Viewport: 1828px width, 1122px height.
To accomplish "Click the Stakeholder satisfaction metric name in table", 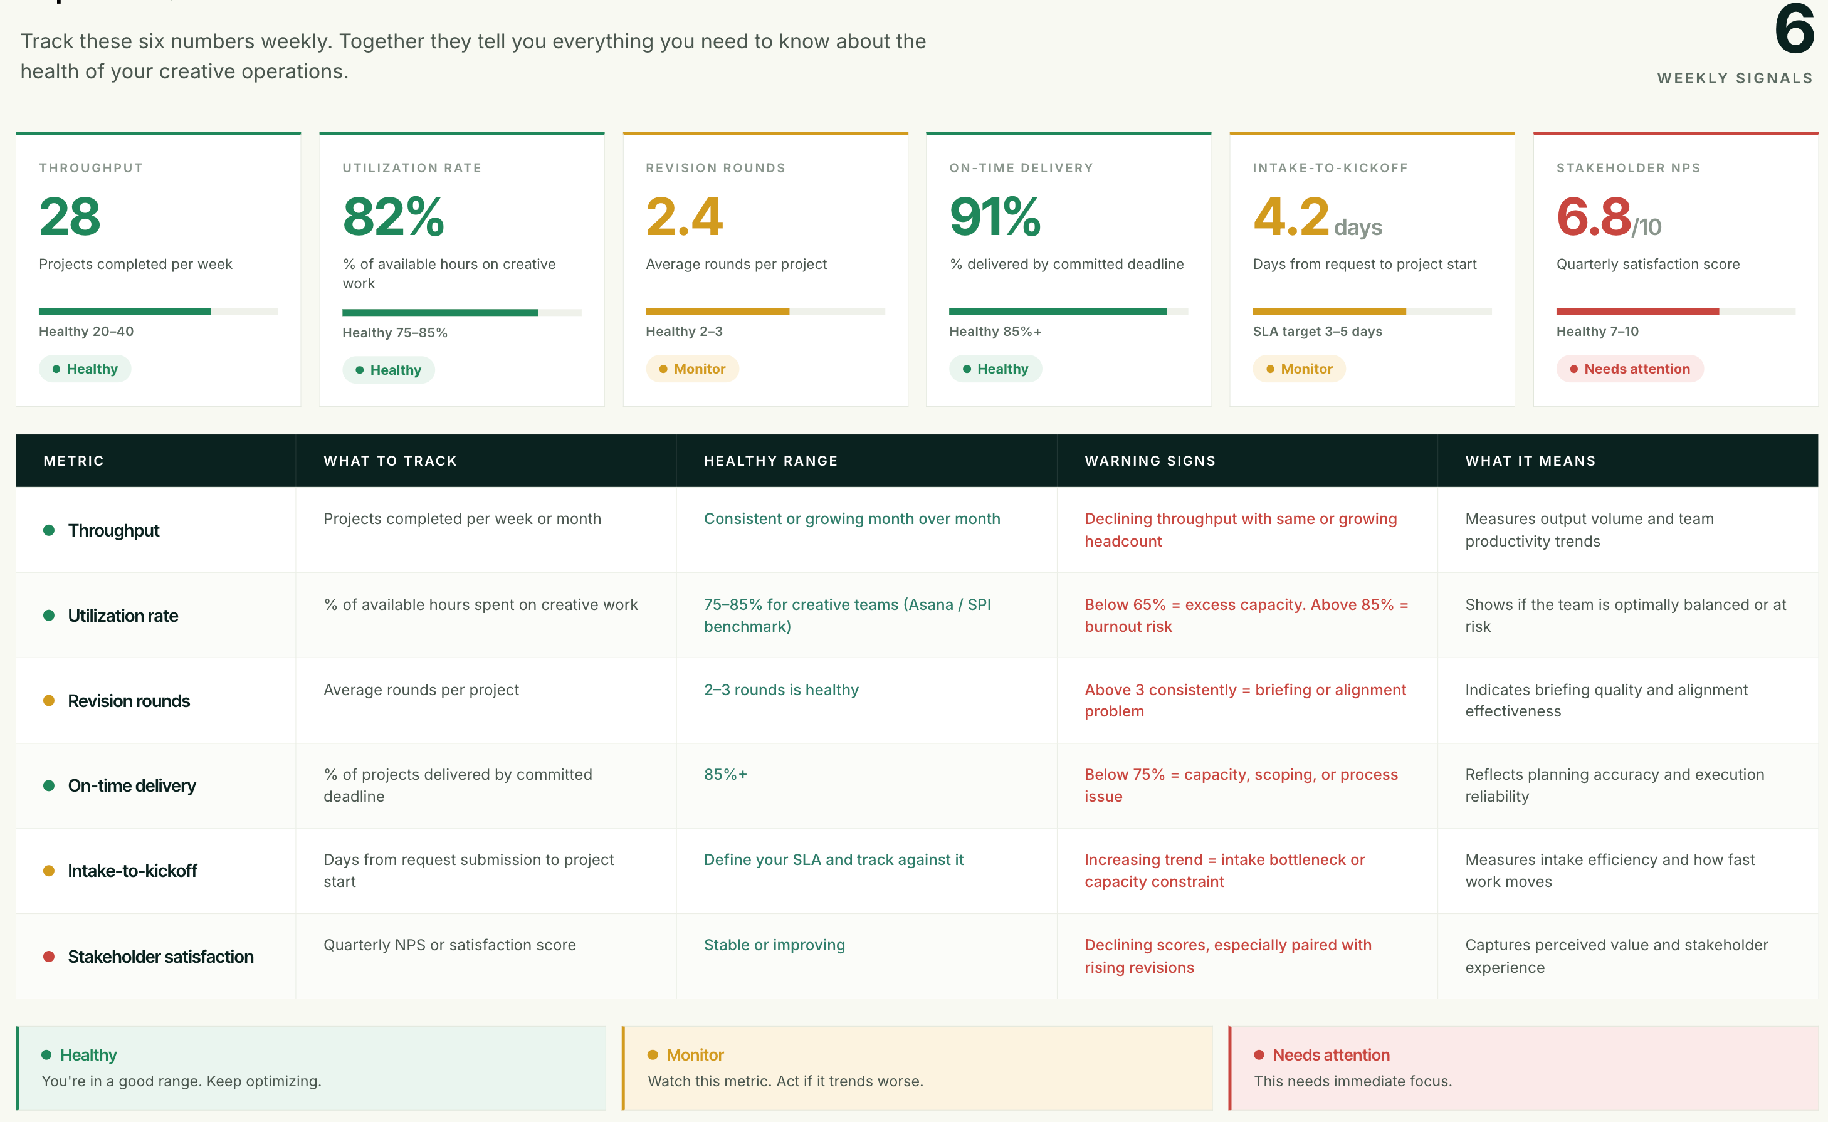I will pyautogui.click(x=161, y=957).
